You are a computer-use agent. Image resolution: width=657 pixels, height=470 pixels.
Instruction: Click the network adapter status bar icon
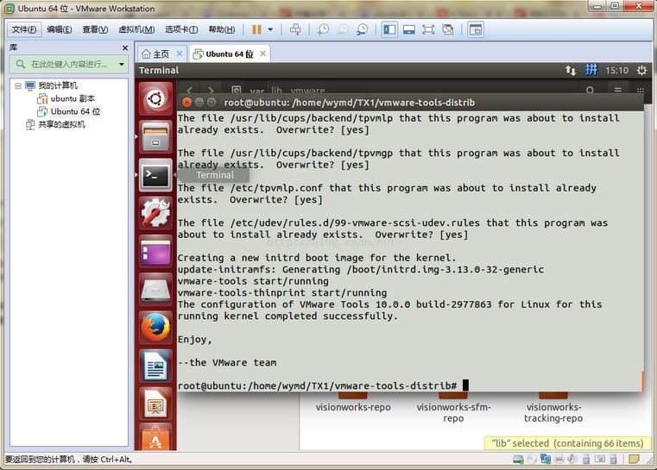(545, 459)
